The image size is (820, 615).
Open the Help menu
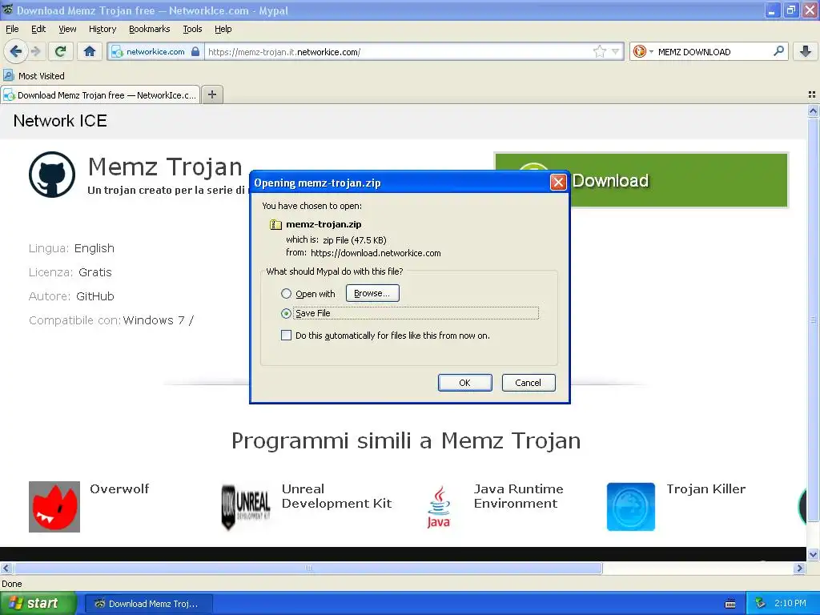coord(223,30)
